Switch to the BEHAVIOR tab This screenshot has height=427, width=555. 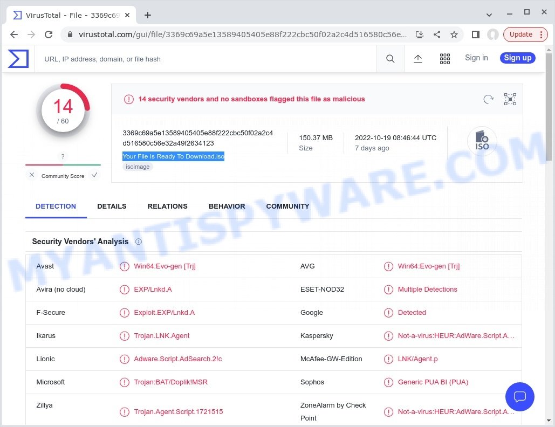point(227,206)
